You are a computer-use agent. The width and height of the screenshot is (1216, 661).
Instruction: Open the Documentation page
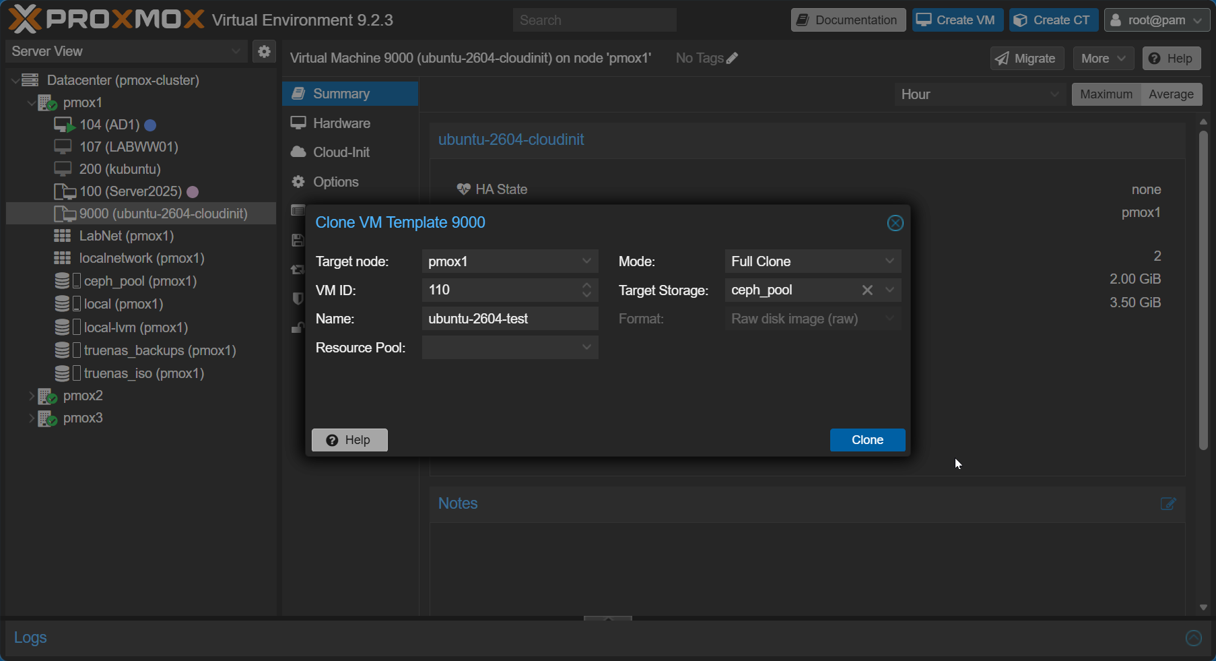(x=848, y=20)
